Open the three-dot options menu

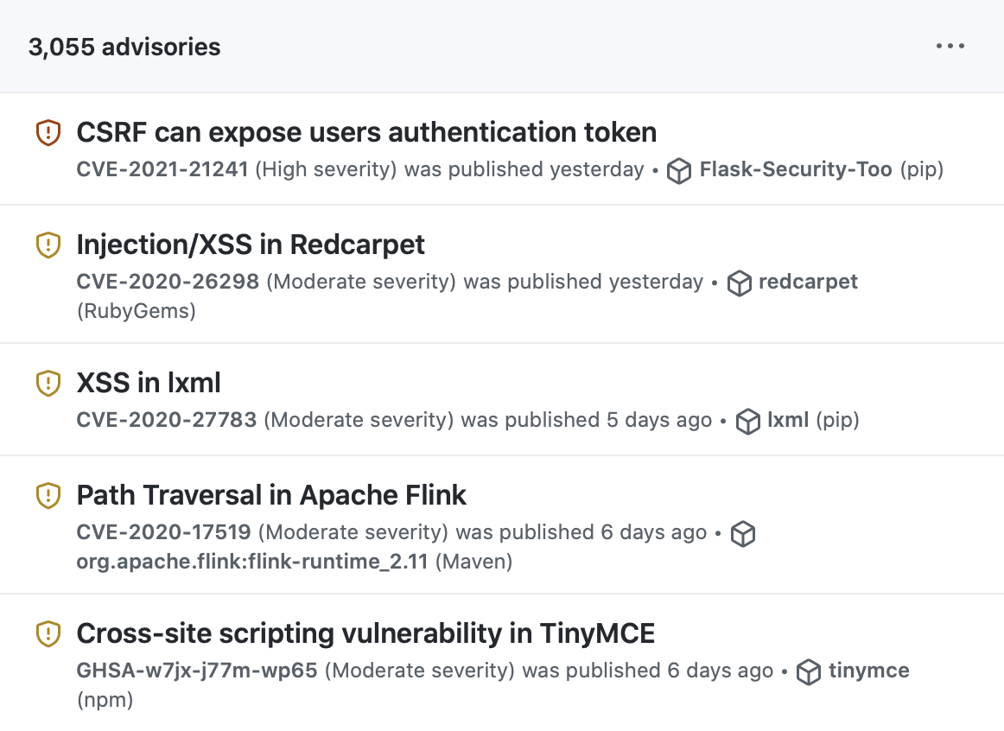click(950, 47)
